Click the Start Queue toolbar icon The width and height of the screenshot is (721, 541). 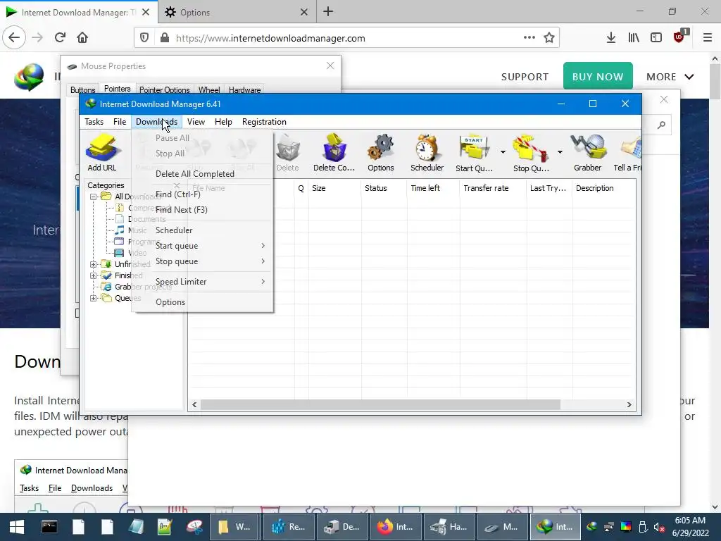(474, 153)
